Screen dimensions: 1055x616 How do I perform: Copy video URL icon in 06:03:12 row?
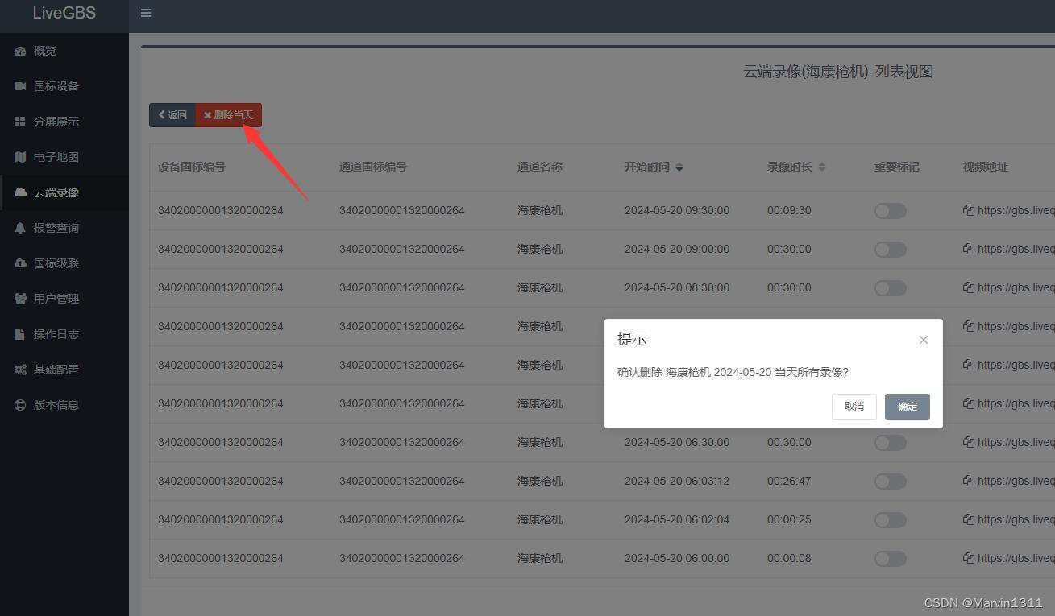coord(969,481)
